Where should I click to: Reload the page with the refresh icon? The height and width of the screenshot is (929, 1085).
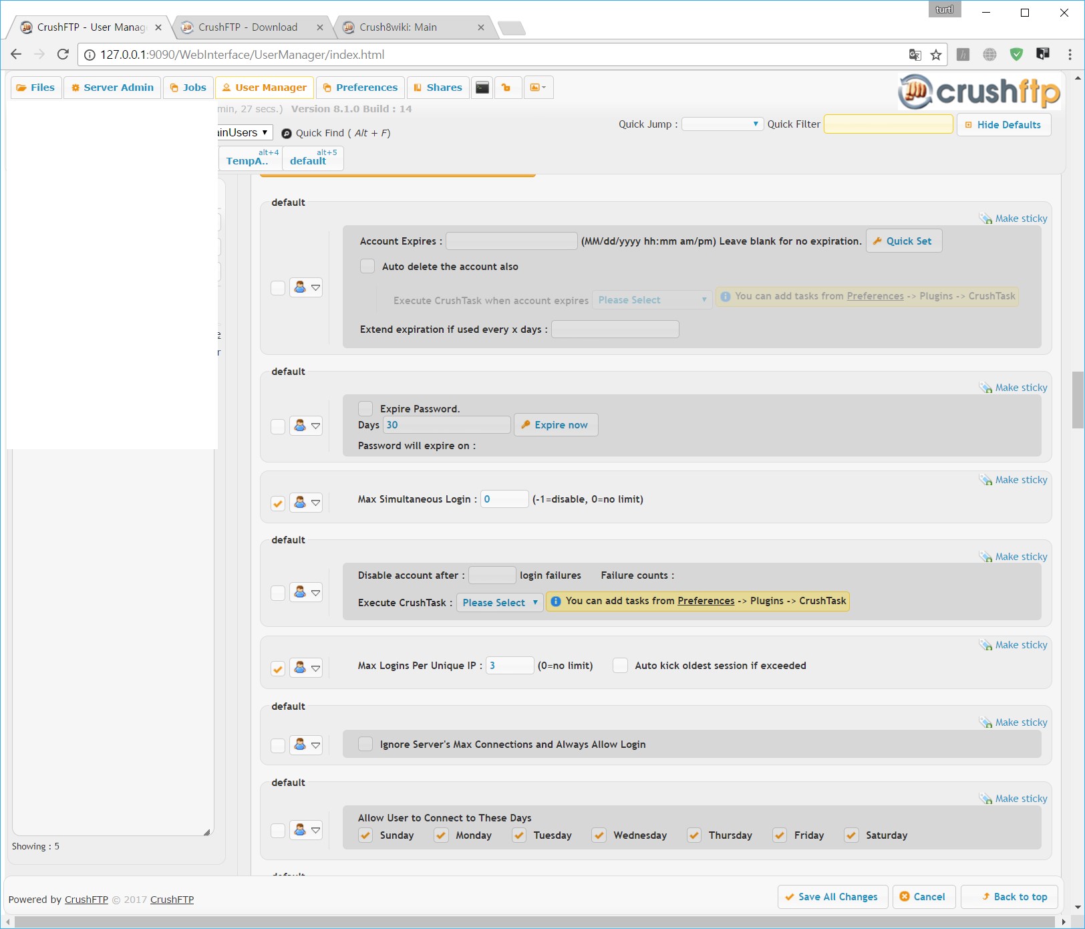pos(63,54)
